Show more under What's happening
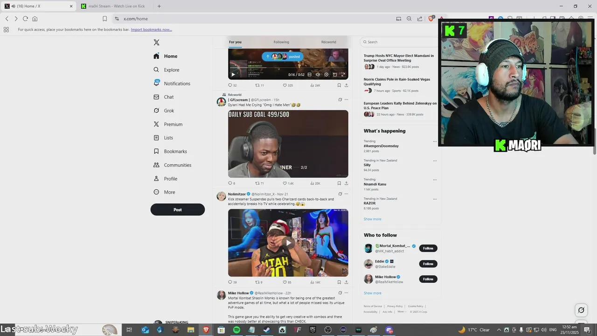 coord(372,219)
